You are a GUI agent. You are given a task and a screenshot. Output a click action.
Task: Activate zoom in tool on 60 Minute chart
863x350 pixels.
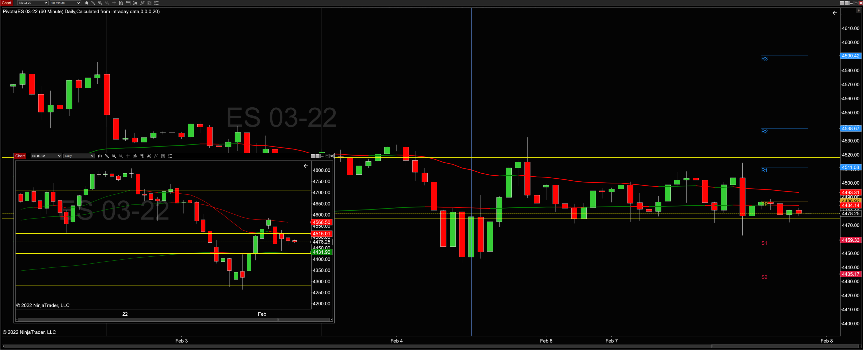pos(100,3)
